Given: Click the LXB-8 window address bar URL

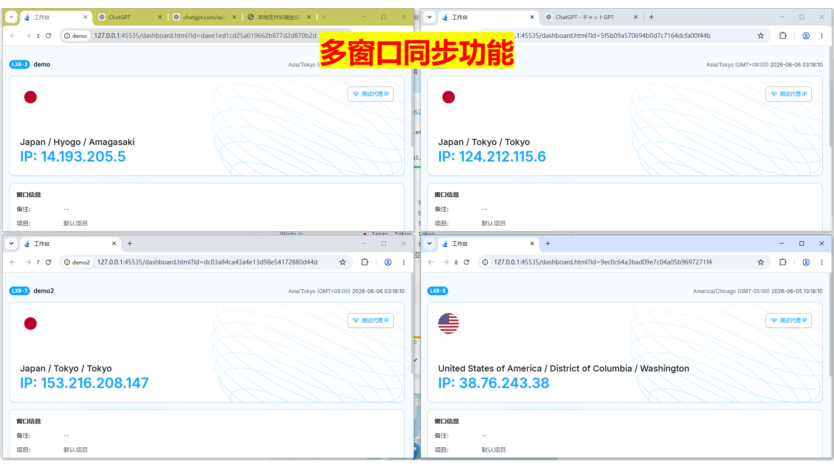Looking at the screenshot, I should click(x=602, y=262).
